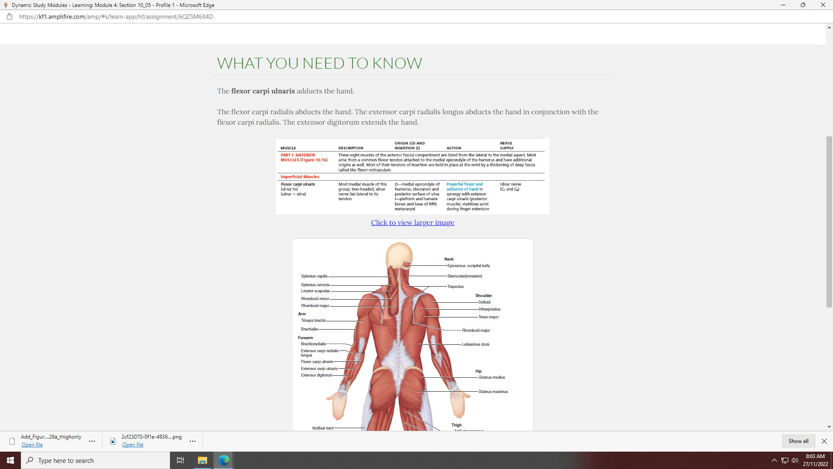Open network status tray icon
This screenshot has height=469, width=833.
coord(785,460)
